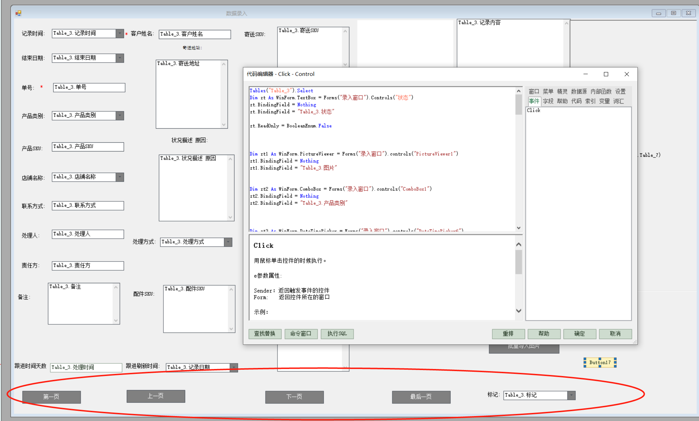Open the 记录时间 dropdown arrow
The width and height of the screenshot is (699, 421).
[120, 33]
